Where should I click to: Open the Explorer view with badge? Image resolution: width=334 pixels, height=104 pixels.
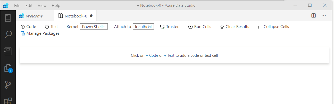point(8,68)
